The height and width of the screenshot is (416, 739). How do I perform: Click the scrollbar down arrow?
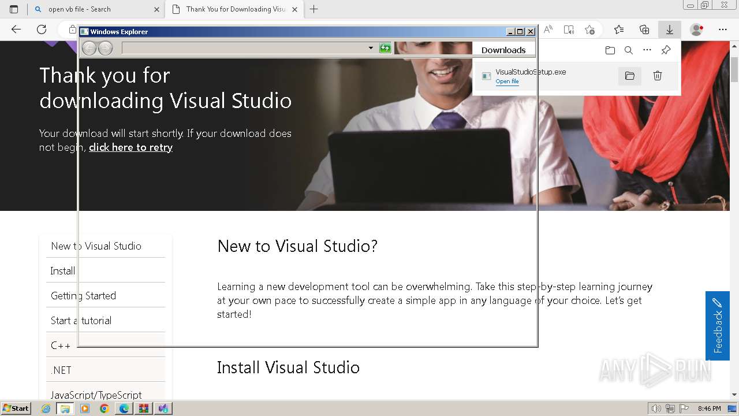pos(734,395)
